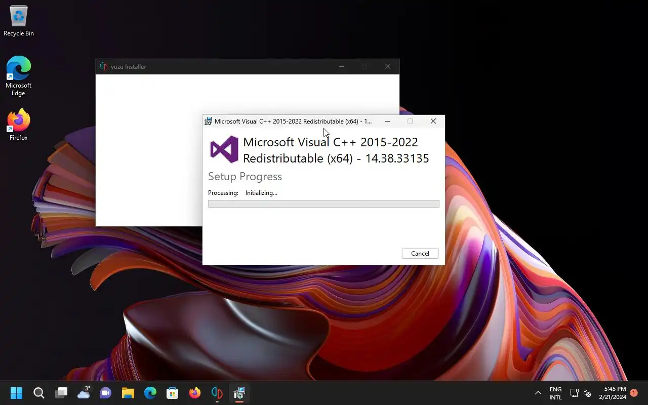Cancel the Visual C++ Redistributable setup
This screenshot has width=648, height=405.
click(x=420, y=254)
